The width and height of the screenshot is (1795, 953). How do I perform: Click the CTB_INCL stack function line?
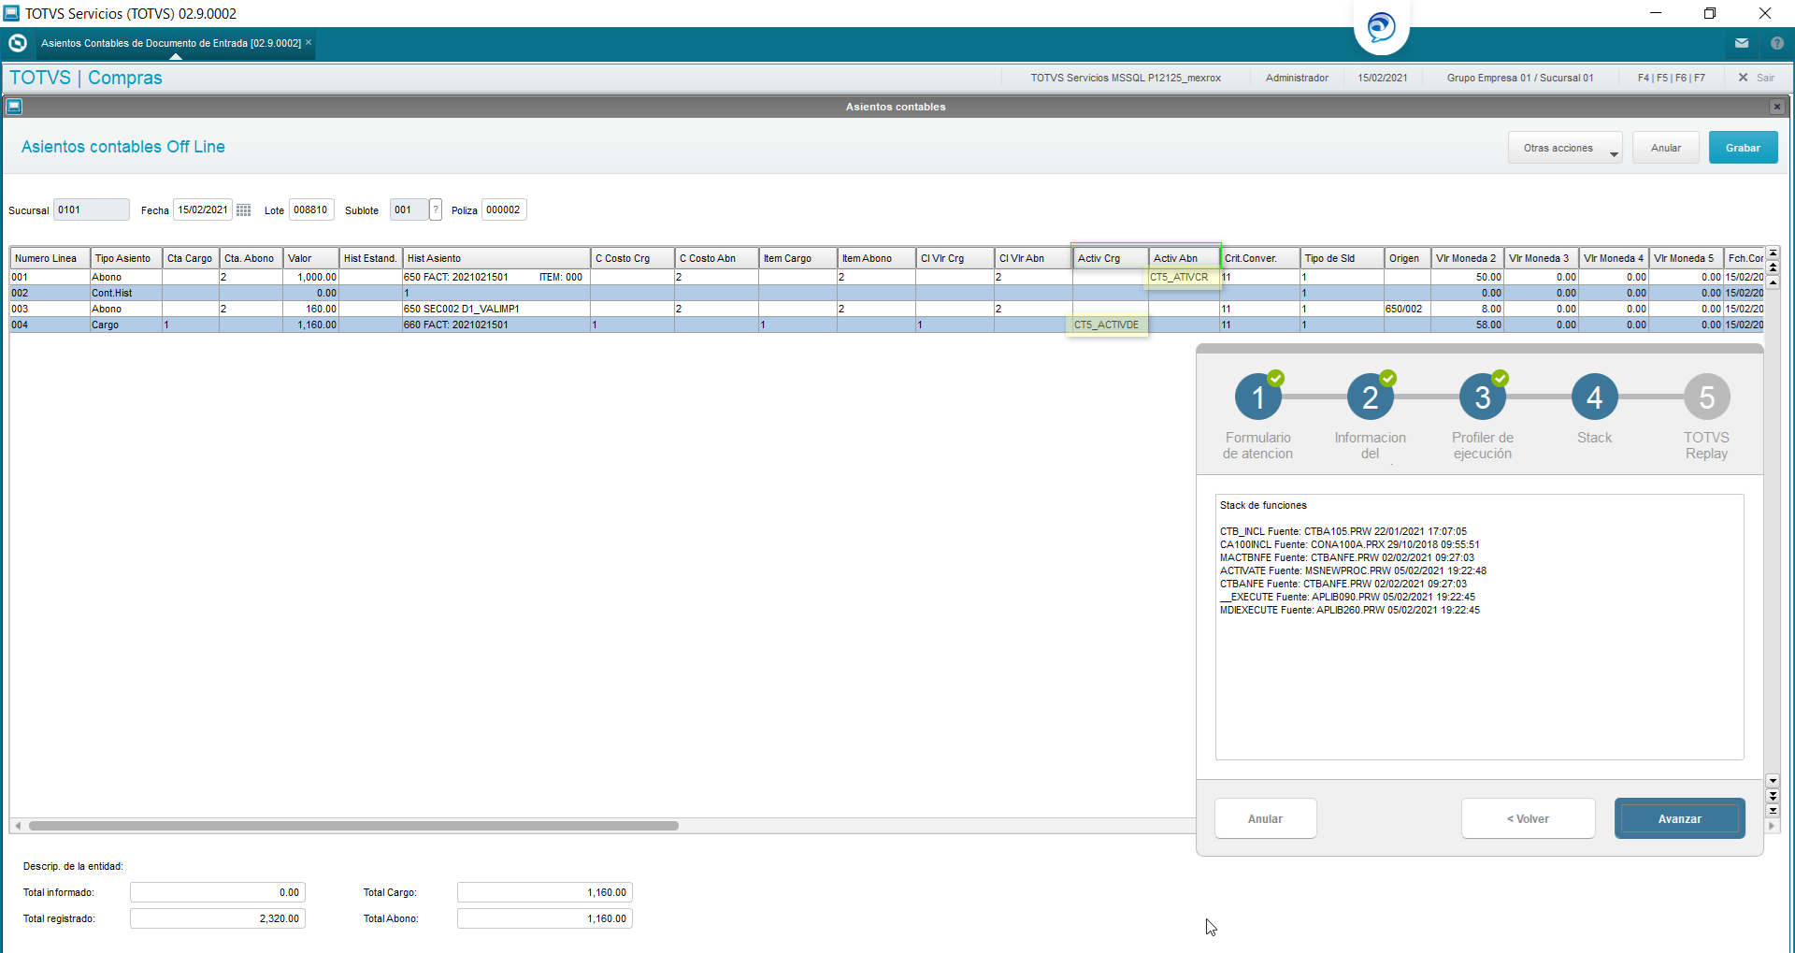click(1343, 531)
